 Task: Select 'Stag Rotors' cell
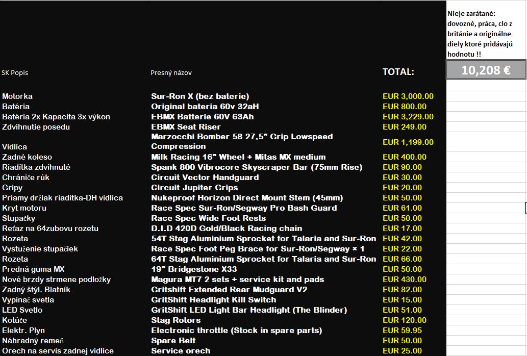tap(176, 320)
